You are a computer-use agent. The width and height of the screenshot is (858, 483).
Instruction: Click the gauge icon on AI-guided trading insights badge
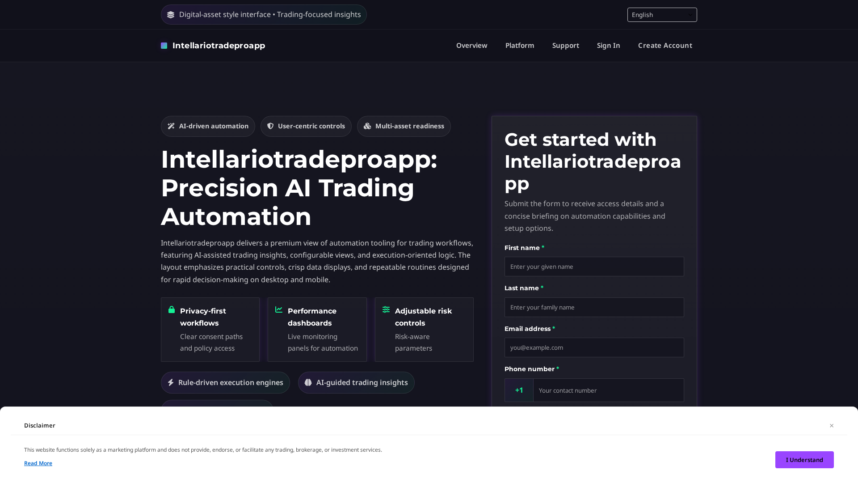[308, 382]
